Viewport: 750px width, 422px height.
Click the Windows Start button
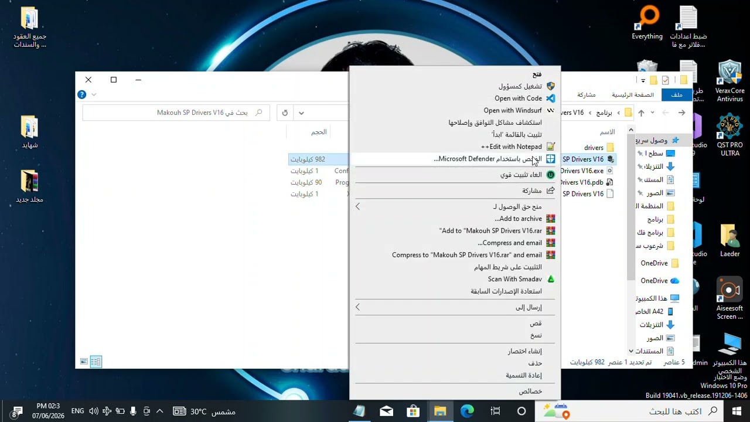[737, 411]
